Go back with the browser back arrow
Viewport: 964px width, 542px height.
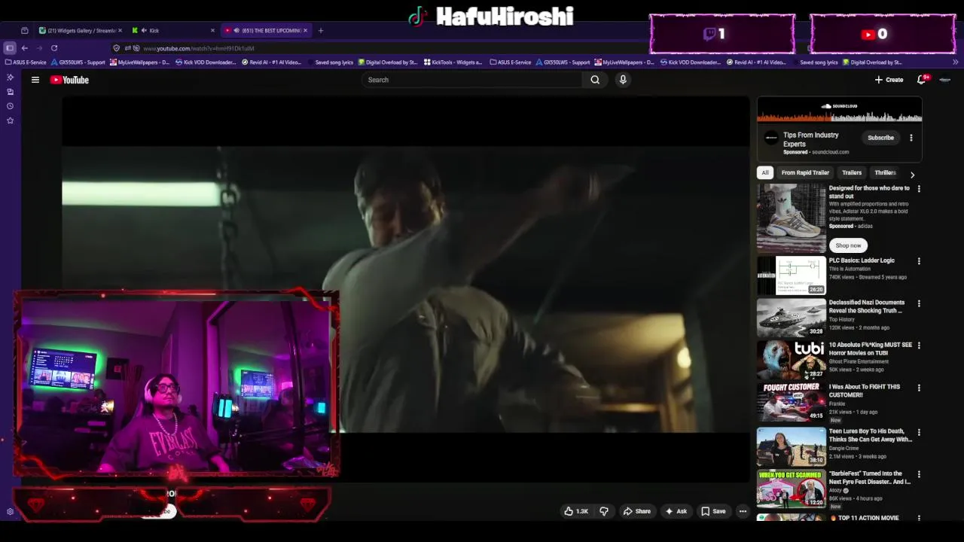(24, 48)
